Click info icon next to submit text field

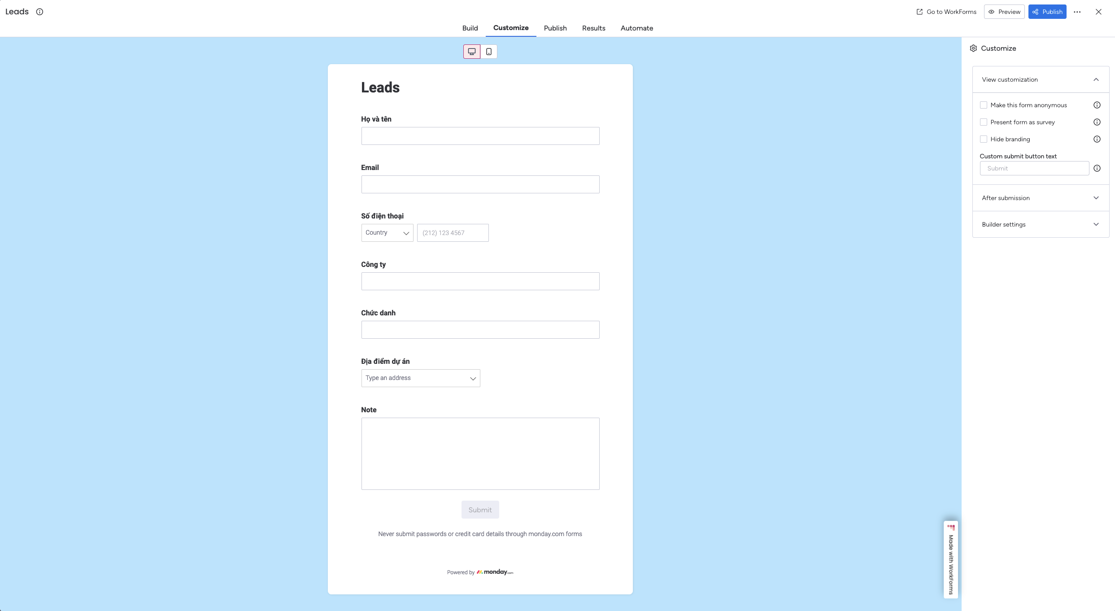point(1097,168)
